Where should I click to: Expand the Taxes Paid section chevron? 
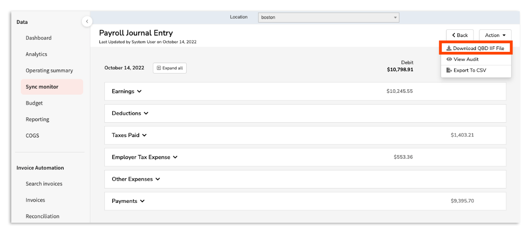point(144,135)
